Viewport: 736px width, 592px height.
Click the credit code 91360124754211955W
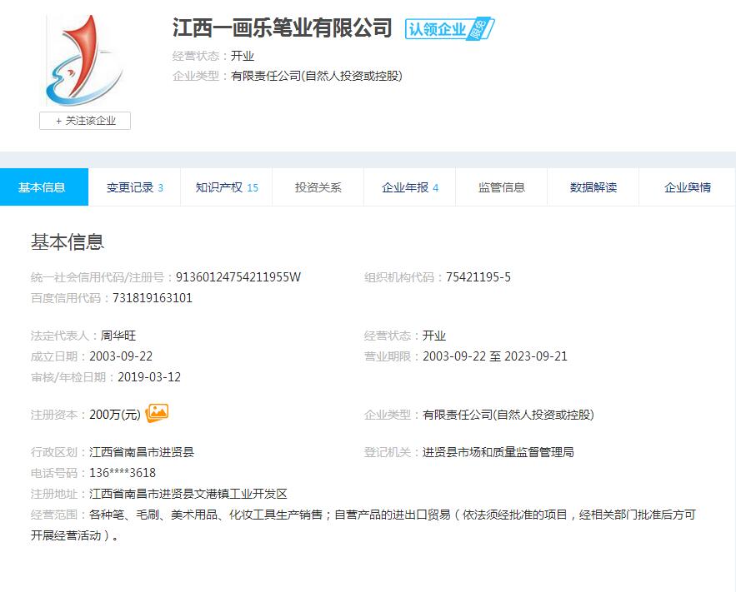point(238,277)
